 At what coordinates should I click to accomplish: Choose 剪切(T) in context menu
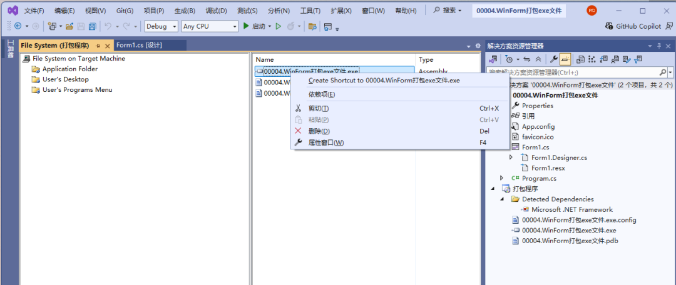399,108
